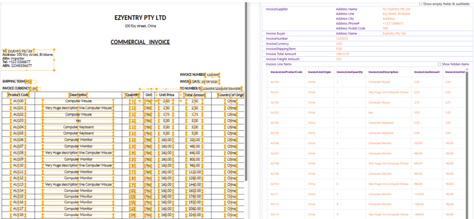
Task: Click the Invoice Line Items section label
Action: click(x=278, y=64)
